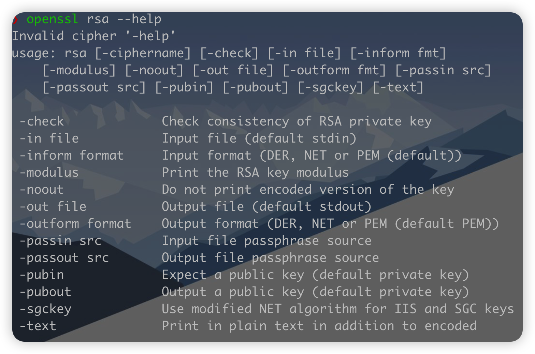Viewport: 535px width, 354px height.
Task: Click the '-noout' option in the list
Action: coord(42,190)
